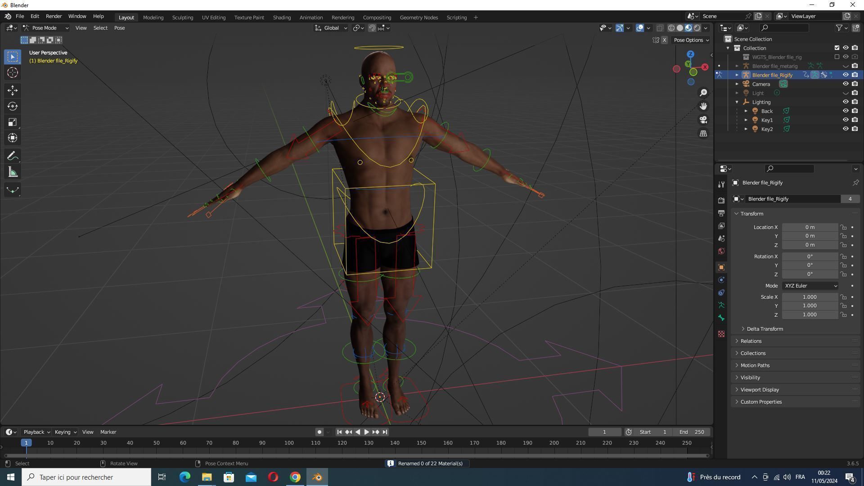The width and height of the screenshot is (864, 486).
Task: Open Output properties tab
Action: coord(721,213)
